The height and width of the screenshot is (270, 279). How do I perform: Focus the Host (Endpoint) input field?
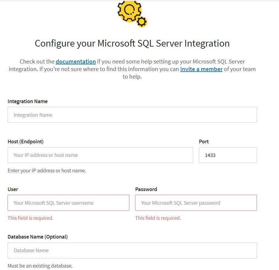[100, 155]
